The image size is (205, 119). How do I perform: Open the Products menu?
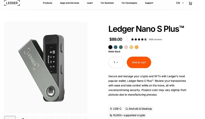pyautogui.click(x=48, y=3)
